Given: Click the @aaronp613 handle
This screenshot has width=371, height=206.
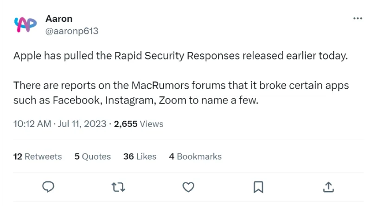Looking at the screenshot, I should (72, 31).
